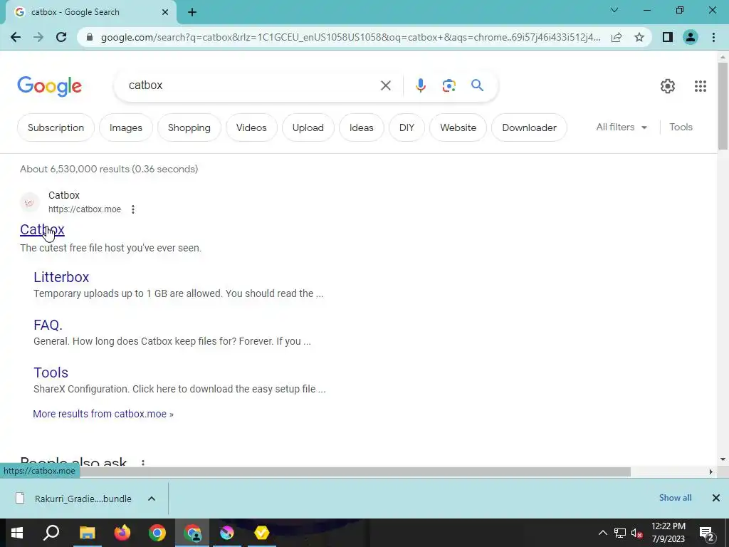The width and height of the screenshot is (729, 547).
Task: Open a new browser tab
Action: click(x=192, y=12)
